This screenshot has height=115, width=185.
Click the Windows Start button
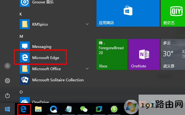(7, 109)
